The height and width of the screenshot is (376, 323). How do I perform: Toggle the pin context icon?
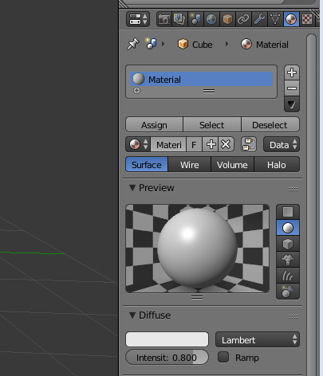tap(133, 44)
